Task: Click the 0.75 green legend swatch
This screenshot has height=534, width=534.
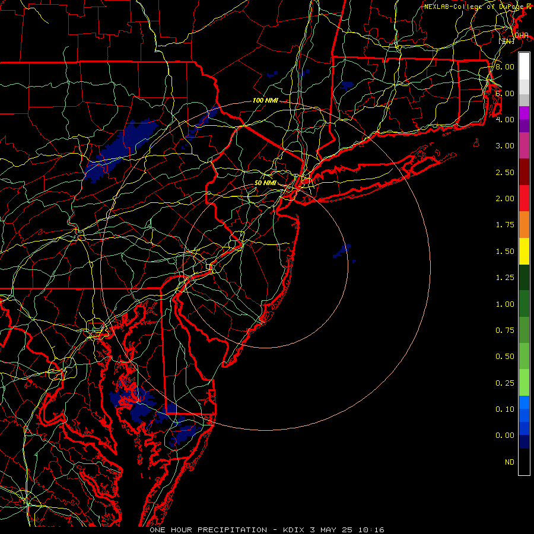Action: [x=524, y=330]
